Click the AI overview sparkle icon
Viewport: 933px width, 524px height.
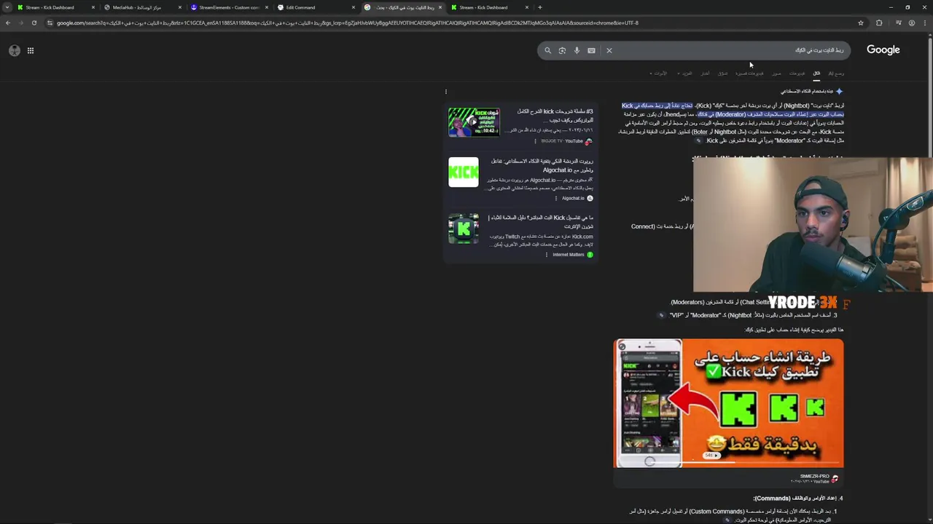839,91
